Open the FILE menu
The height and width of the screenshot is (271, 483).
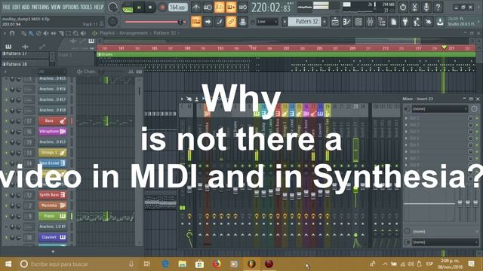point(6,7)
